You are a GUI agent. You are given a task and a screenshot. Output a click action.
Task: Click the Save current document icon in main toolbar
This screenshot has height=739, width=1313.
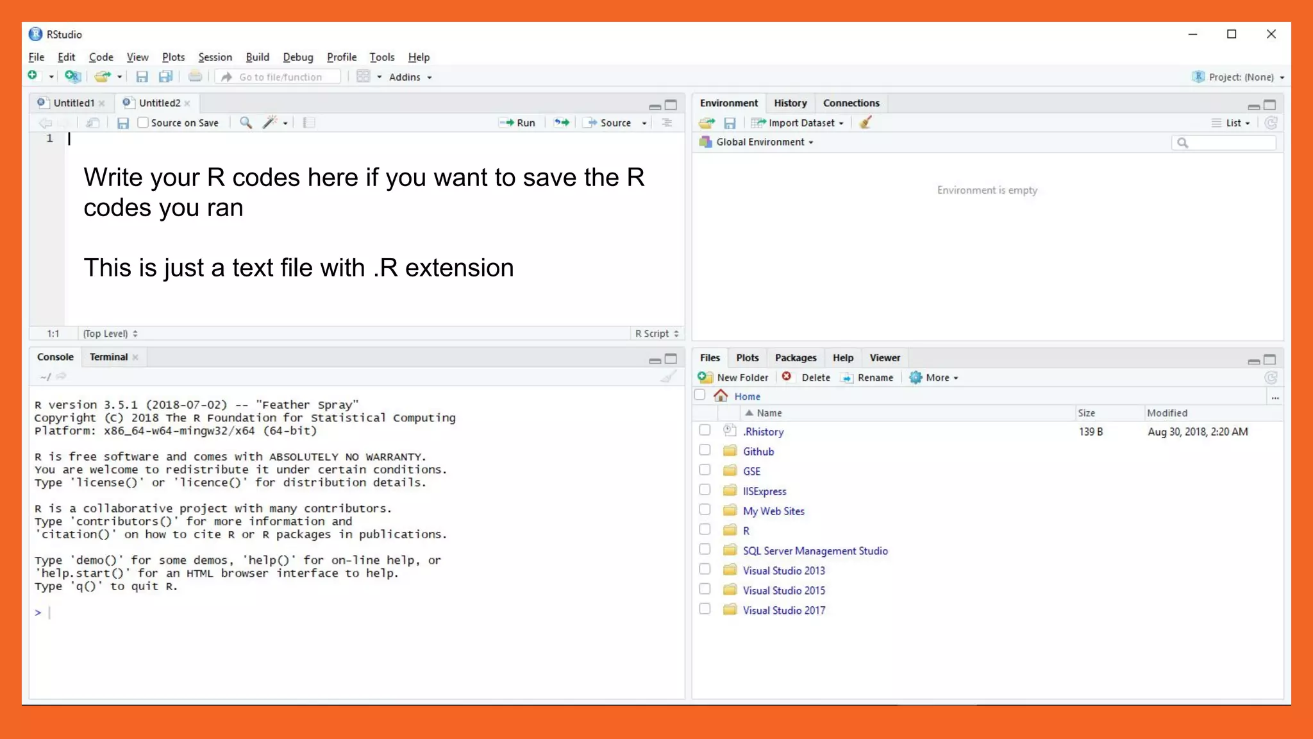coord(142,77)
